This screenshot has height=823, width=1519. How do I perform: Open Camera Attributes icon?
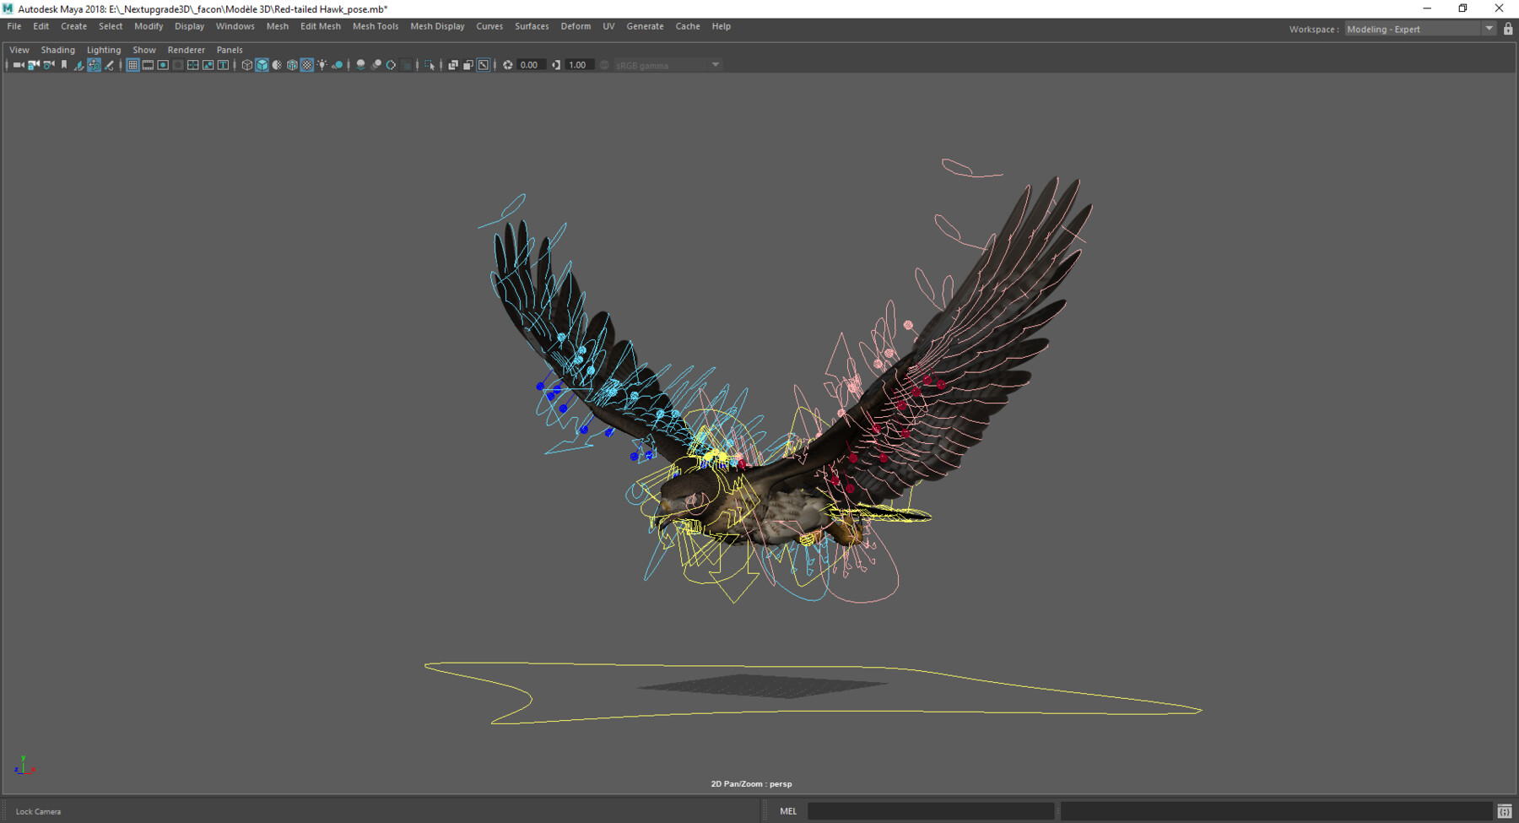(x=49, y=65)
